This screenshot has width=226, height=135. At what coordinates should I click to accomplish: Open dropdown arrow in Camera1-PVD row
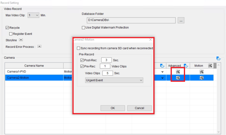[x=162, y=72]
